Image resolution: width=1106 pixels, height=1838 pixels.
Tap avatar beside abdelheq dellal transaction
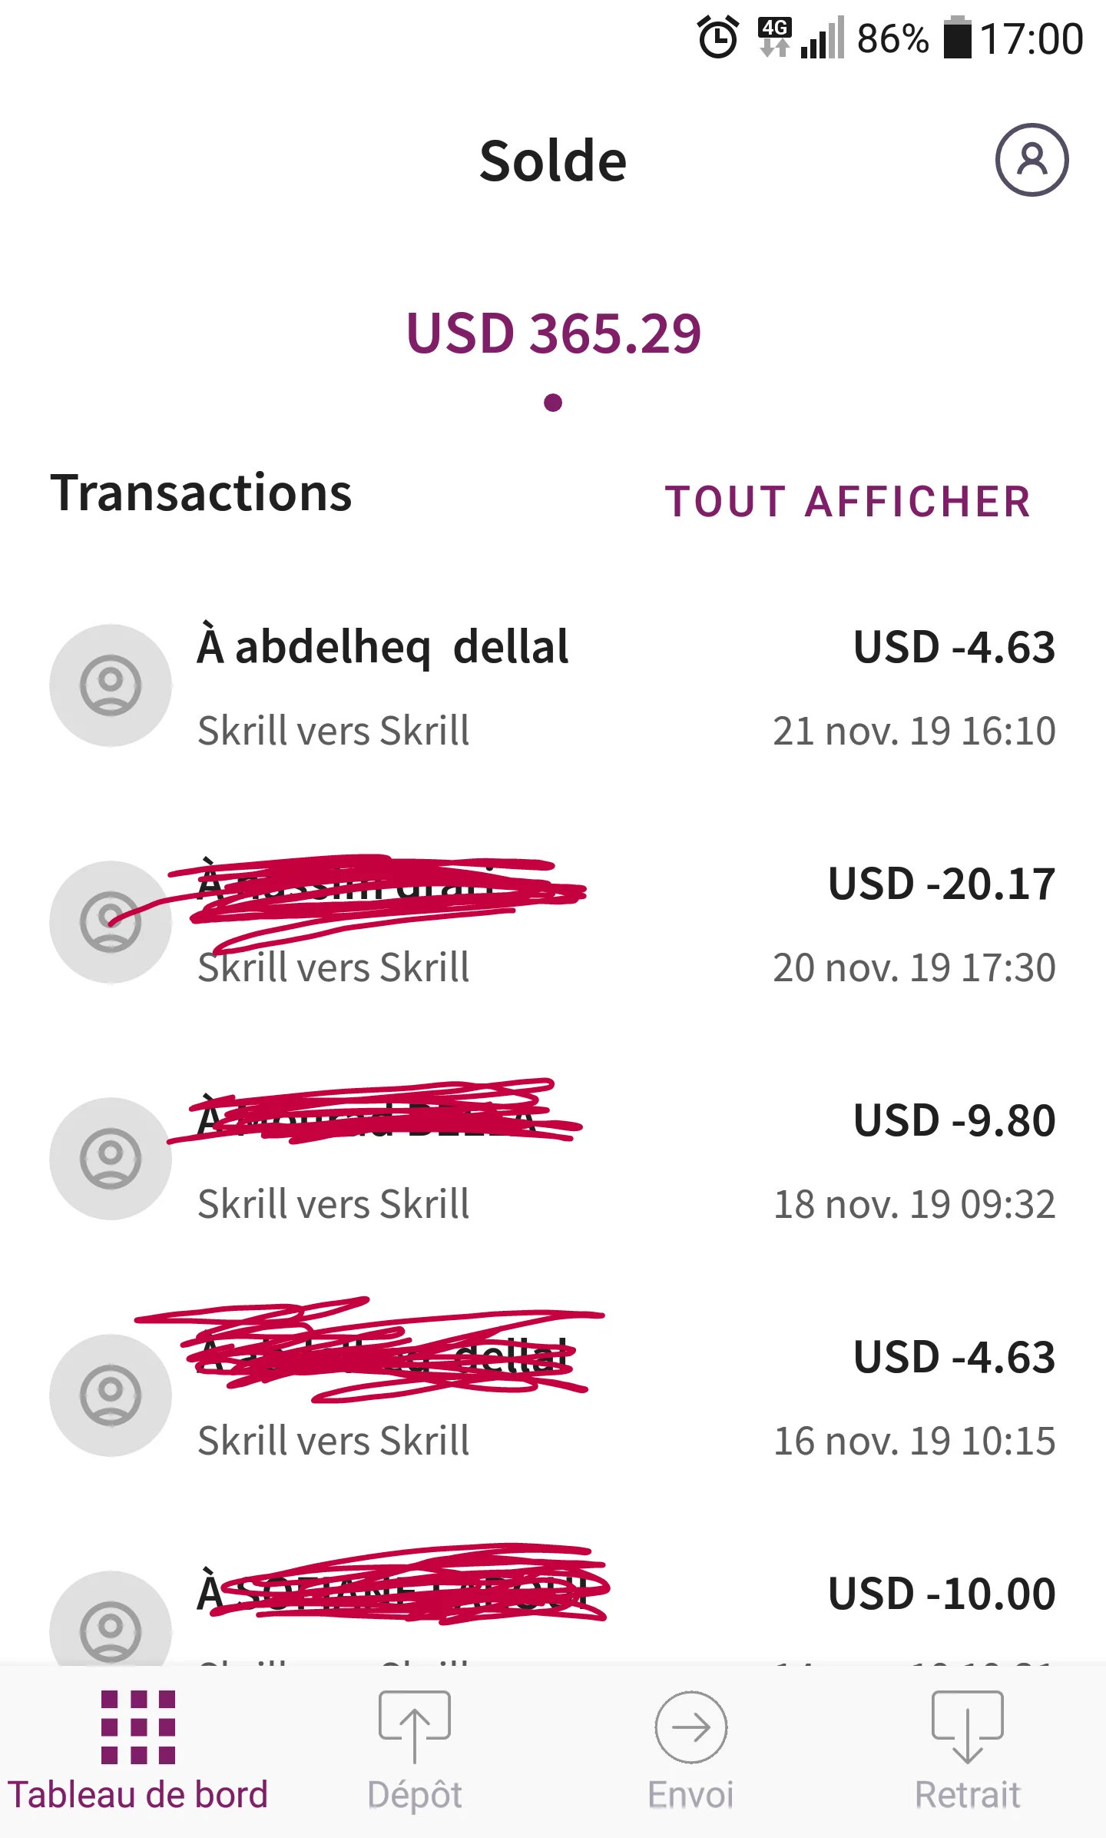(x=111, y=685)
